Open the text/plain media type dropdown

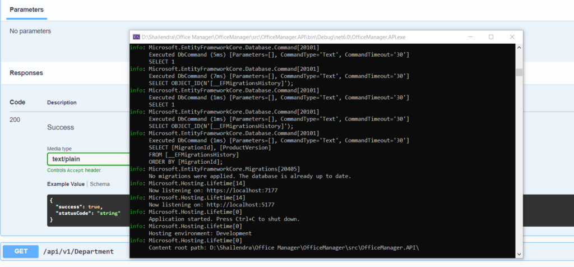click(x=87, y=159)
